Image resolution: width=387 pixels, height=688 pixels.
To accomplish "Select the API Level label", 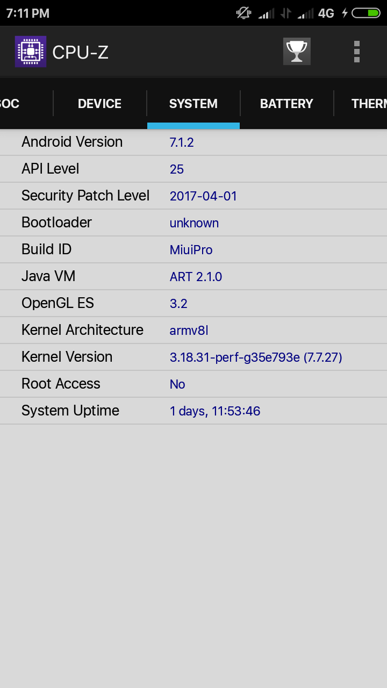I will (x=50, y=169).
